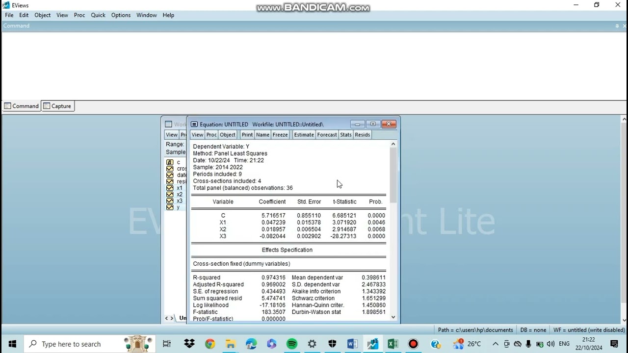The width and height of the screenshot is (628, 353).
Task: Click the Equation window title icon
Action: tap(194, 125)
